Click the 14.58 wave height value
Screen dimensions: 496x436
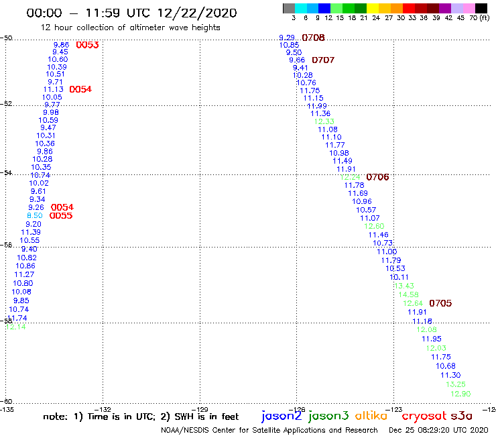point(409,294)
